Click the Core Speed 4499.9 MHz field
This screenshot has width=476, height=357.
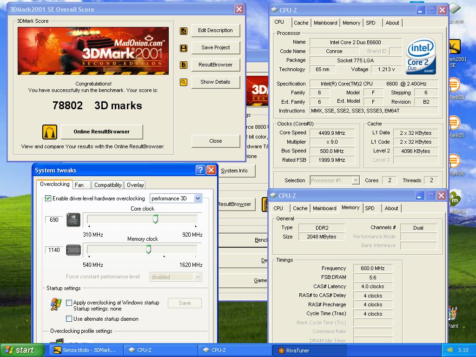pyautogui.click(x=332, y=133)
